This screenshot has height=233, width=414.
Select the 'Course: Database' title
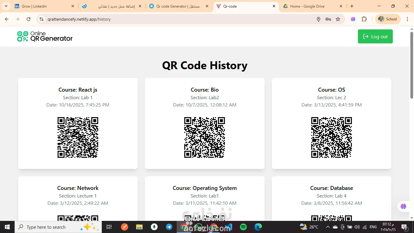[332, 188]
